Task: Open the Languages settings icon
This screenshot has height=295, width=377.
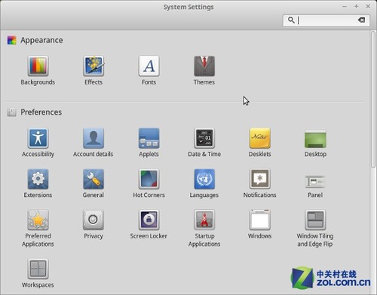Action: pos(204,179)
